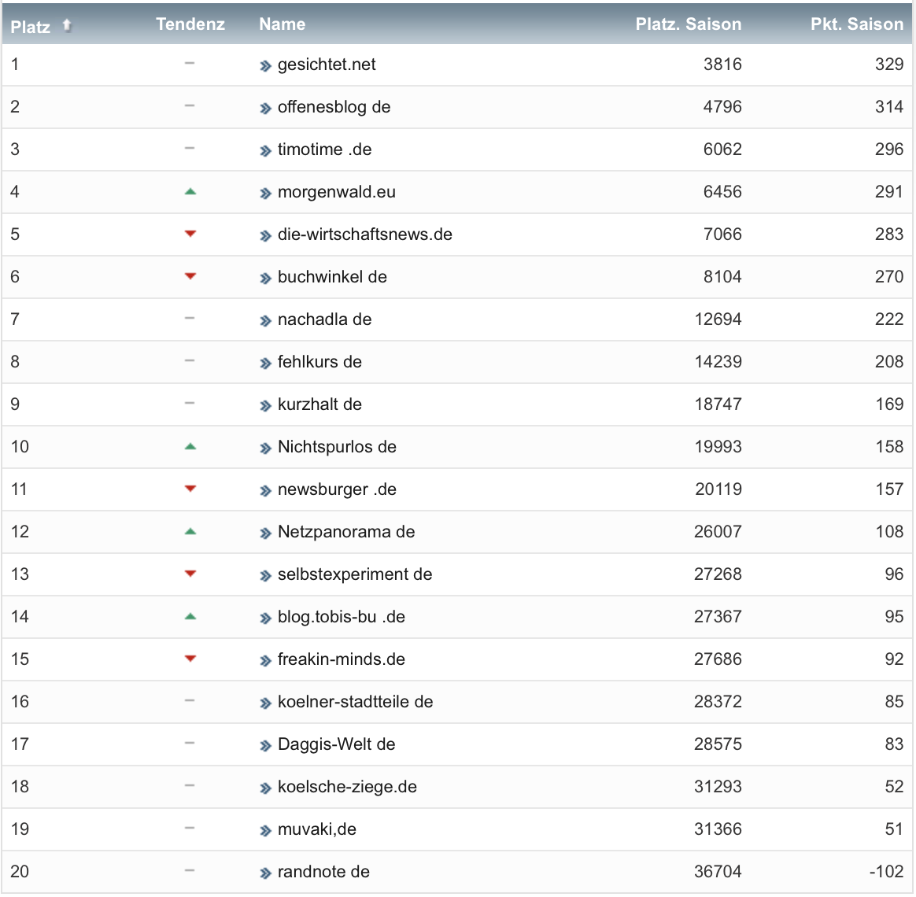Open the kurzhalt de link
This screenshot has height=897, width=916.
pyautogui.click(x=319, y=404)
